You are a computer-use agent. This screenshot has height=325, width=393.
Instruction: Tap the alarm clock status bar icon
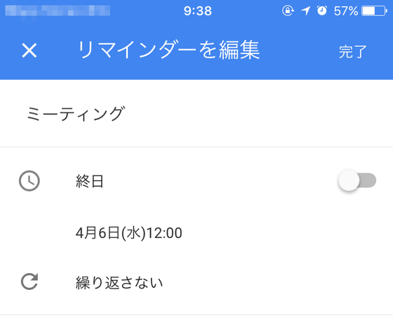(x=322, y=11)
